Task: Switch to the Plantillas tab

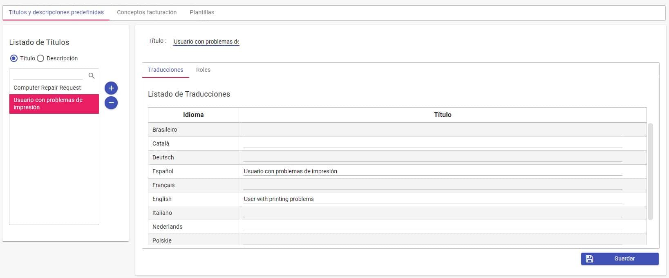Action: (202, 12)
